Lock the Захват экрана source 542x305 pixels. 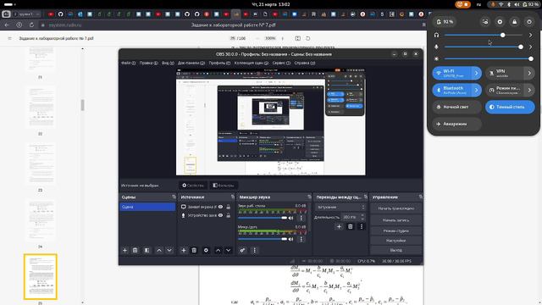[228, 207]
